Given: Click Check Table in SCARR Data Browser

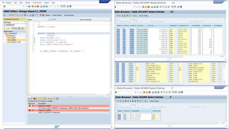Looking at the screenshot, I should point(155,101).
